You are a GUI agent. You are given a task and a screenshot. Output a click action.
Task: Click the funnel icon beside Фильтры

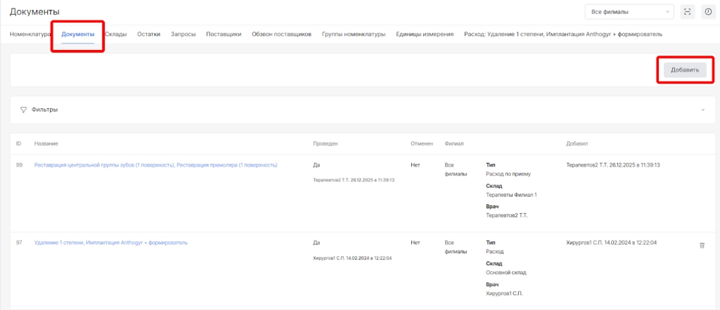(x=23, y=110)
